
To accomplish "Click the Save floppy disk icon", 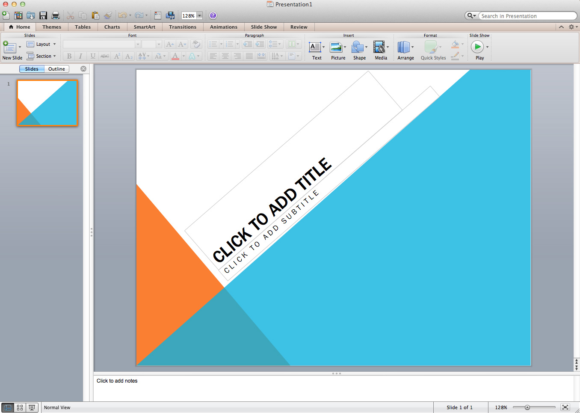I will (43, 16).
